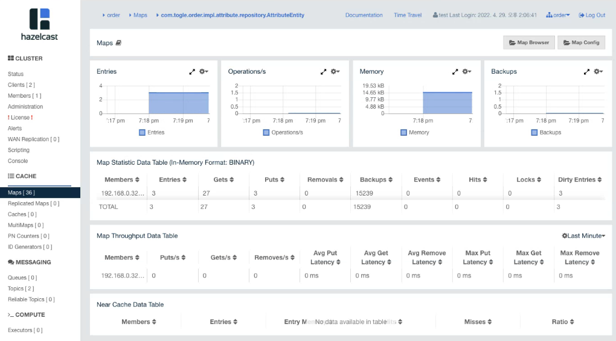616x341 pixels.
Task: Click the test user profile entry
Action: tap(485, 15)
